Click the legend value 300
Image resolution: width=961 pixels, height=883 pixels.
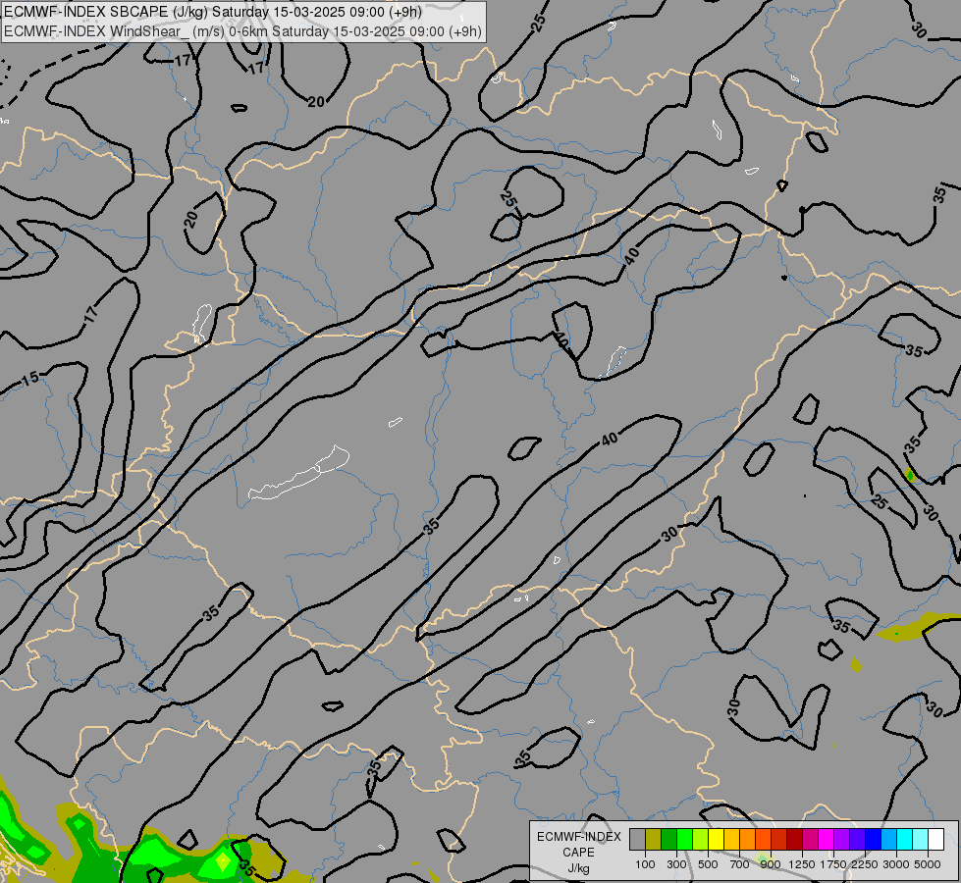tap(676, 864)
